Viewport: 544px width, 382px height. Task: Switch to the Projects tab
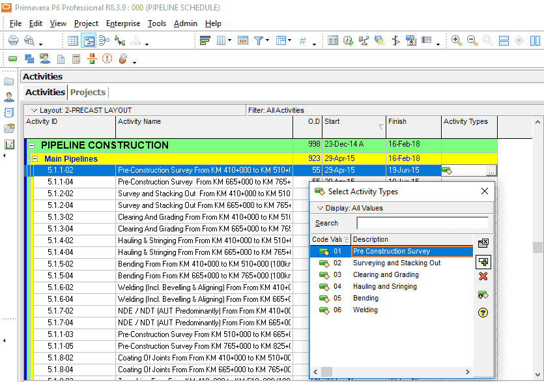(x=88, y=93)
